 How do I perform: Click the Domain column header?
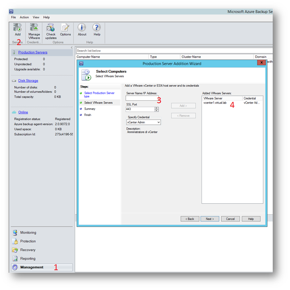point(263,57)
